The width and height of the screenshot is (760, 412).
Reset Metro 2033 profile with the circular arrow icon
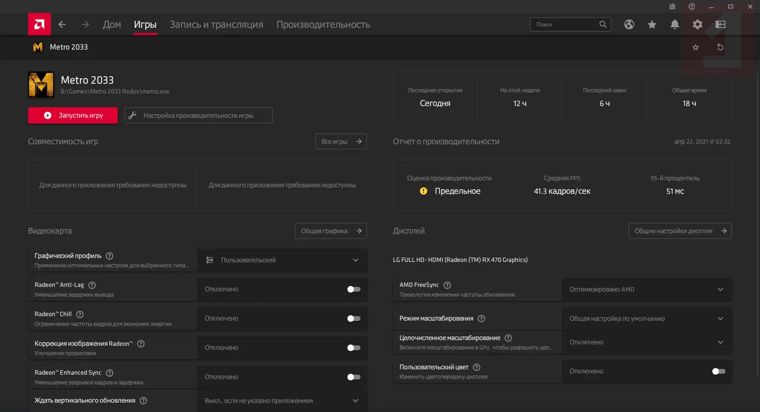(720, 47)
